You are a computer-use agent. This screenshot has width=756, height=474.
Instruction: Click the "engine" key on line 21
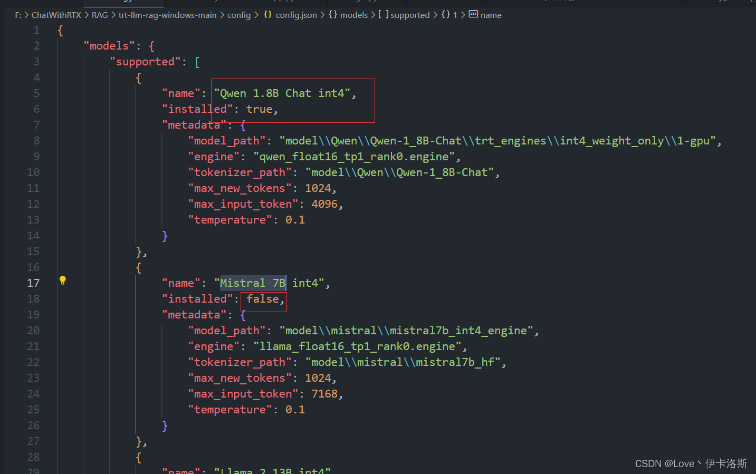pos(214,346)
